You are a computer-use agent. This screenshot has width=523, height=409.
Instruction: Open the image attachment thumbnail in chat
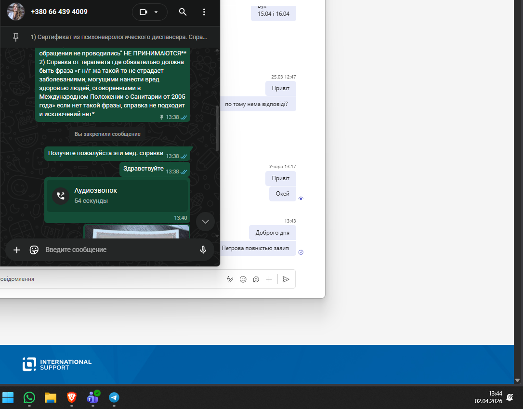136,232
